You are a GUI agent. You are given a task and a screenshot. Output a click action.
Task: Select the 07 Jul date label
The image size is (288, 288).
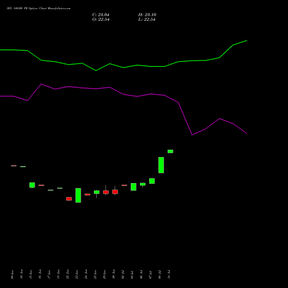pyautogui.click(x=150, y=274)
